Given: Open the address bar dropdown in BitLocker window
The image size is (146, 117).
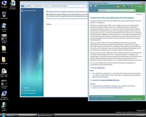Looking at the screenshot, I should 87,6.
